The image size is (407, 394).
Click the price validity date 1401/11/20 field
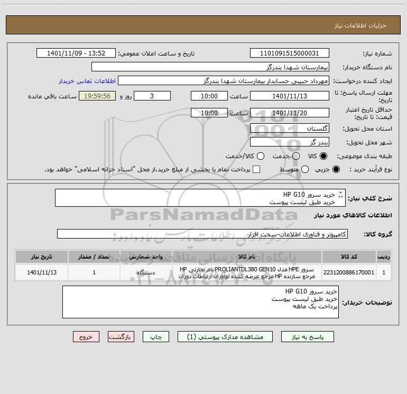click(x=290, y=113)
